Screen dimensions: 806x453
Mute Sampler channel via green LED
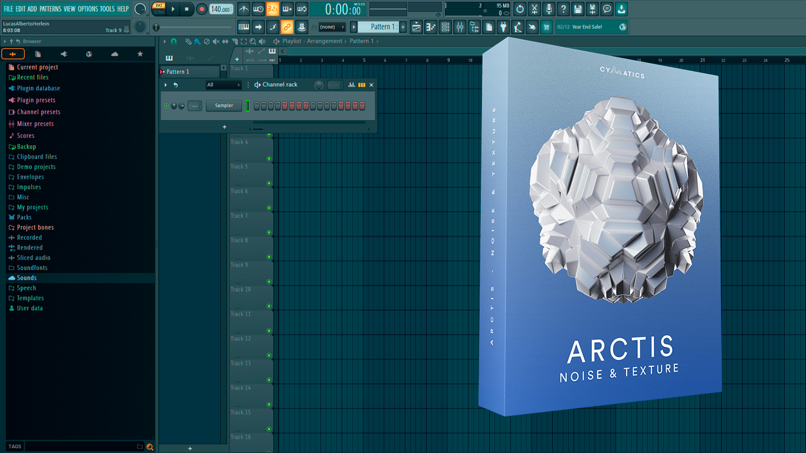(166, 106)
